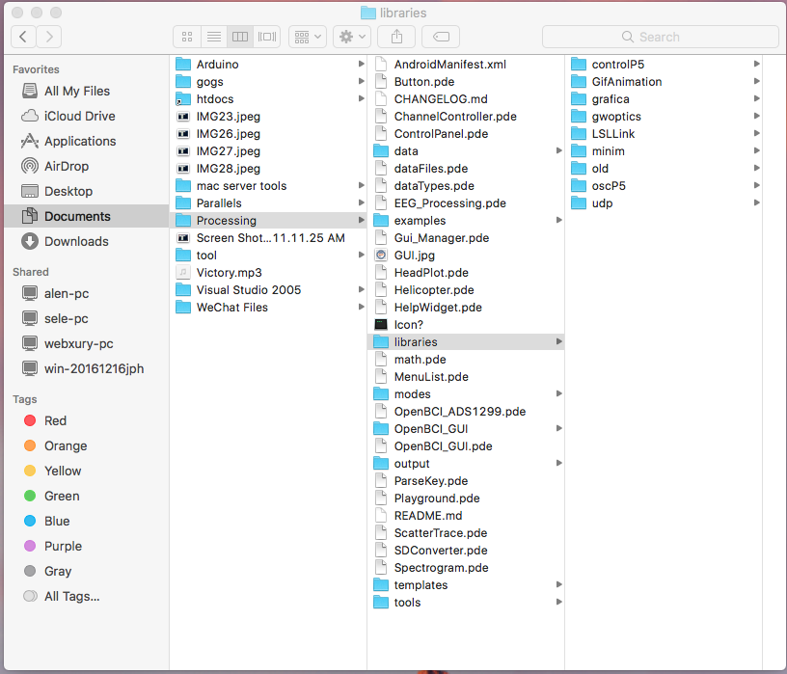Image resolution: width=787 pixels, height=674 pixels.
Task: Expand the GifAnimation folder arrow
Action: (756, 81)
